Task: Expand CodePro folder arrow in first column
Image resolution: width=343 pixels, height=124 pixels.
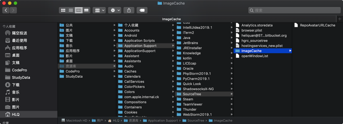Action: point(114,71)
